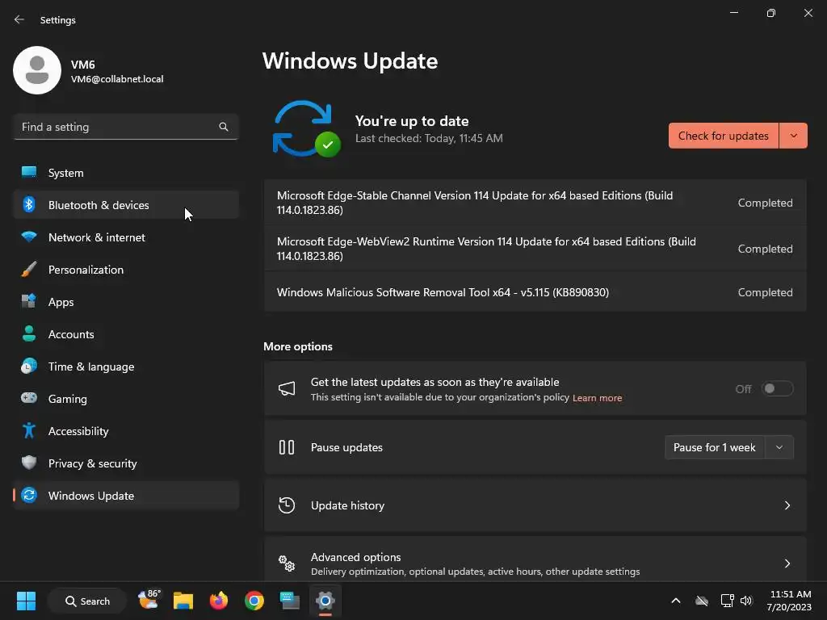This screenshot has width=827, height=620.
Task: Open the System settings category
Action: tap(126, 173)
